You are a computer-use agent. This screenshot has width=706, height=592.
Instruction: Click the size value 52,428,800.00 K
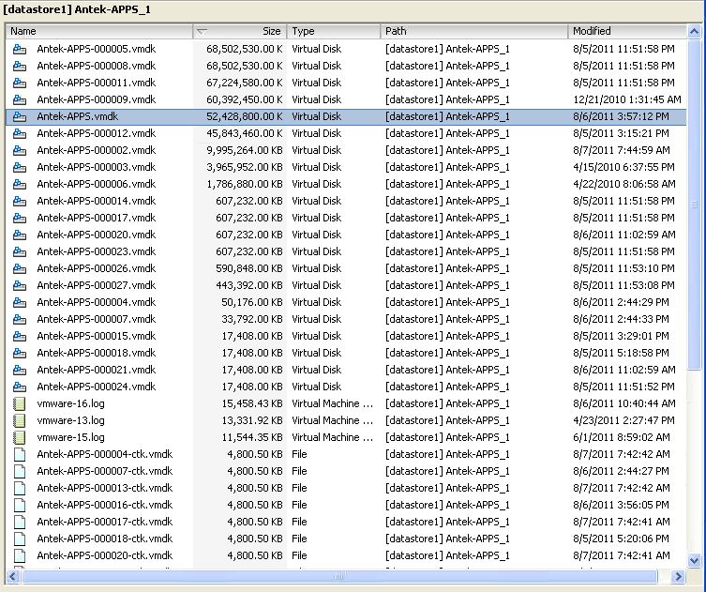point(245,116)
